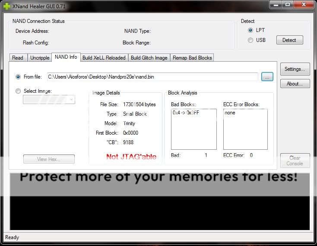Enable the Select Image option
Image resolution: width=317 pixels, height=246 pixels.
pos(18,91)
